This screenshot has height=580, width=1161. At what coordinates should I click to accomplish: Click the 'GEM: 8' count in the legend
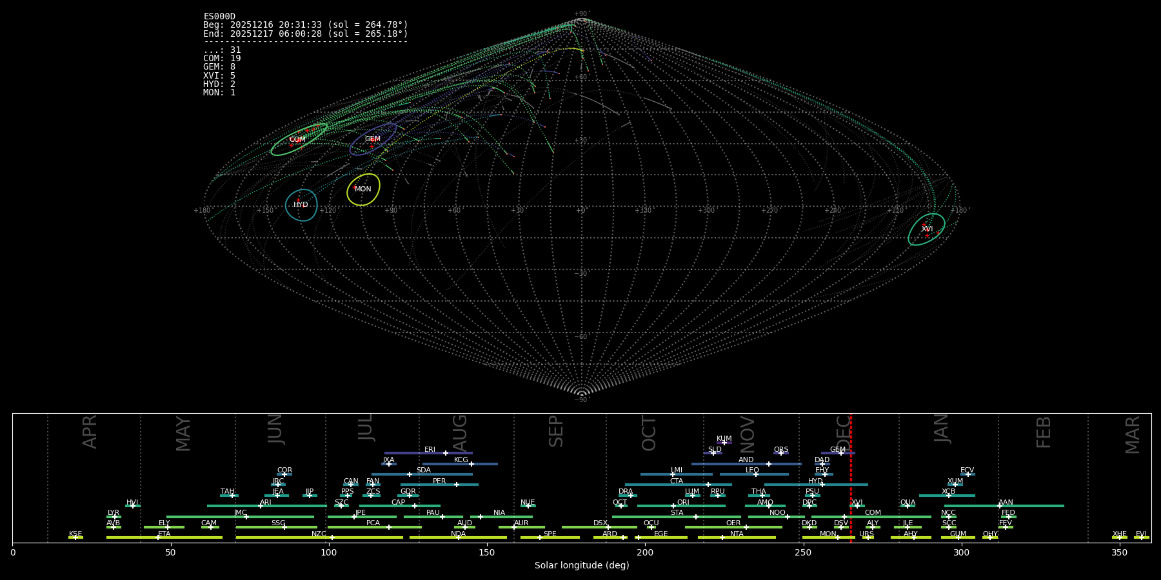pyautogui.click(x=219, y=67)
